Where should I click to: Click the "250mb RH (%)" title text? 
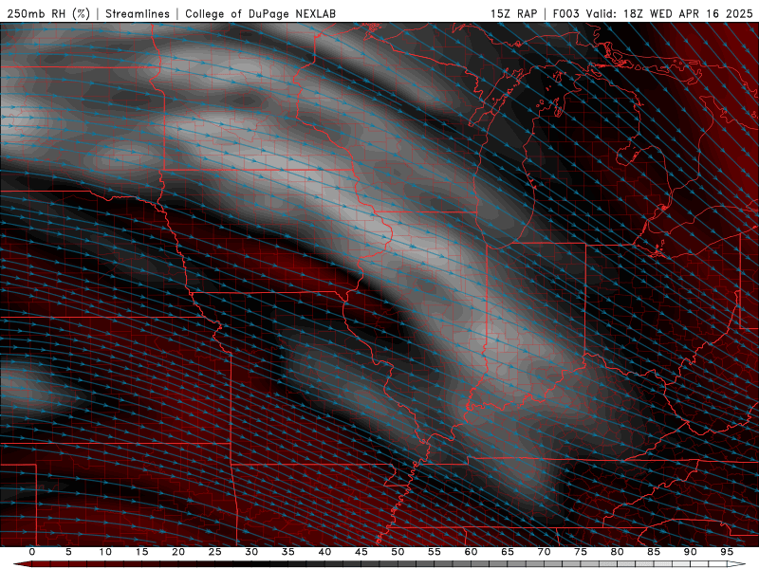(x=48, y=13)
